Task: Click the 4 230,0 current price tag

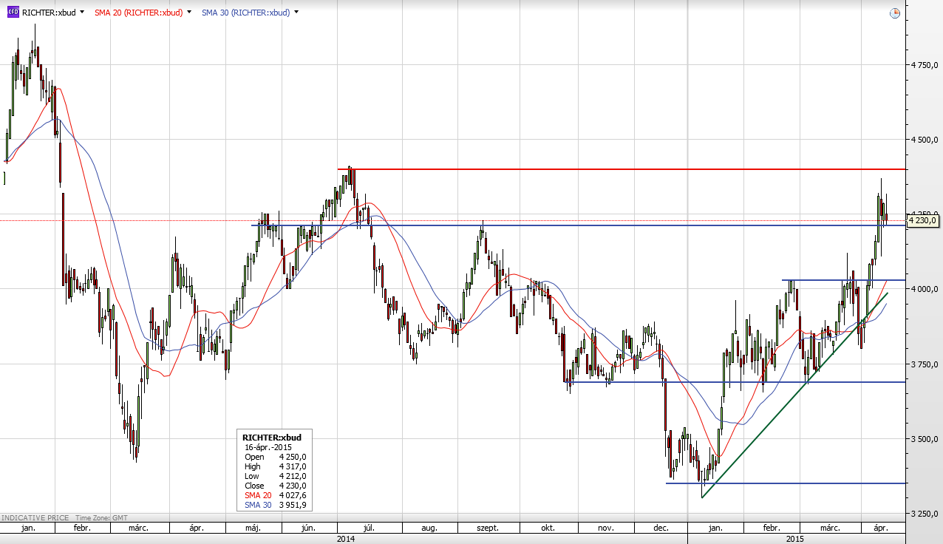Action: point(923,220)
